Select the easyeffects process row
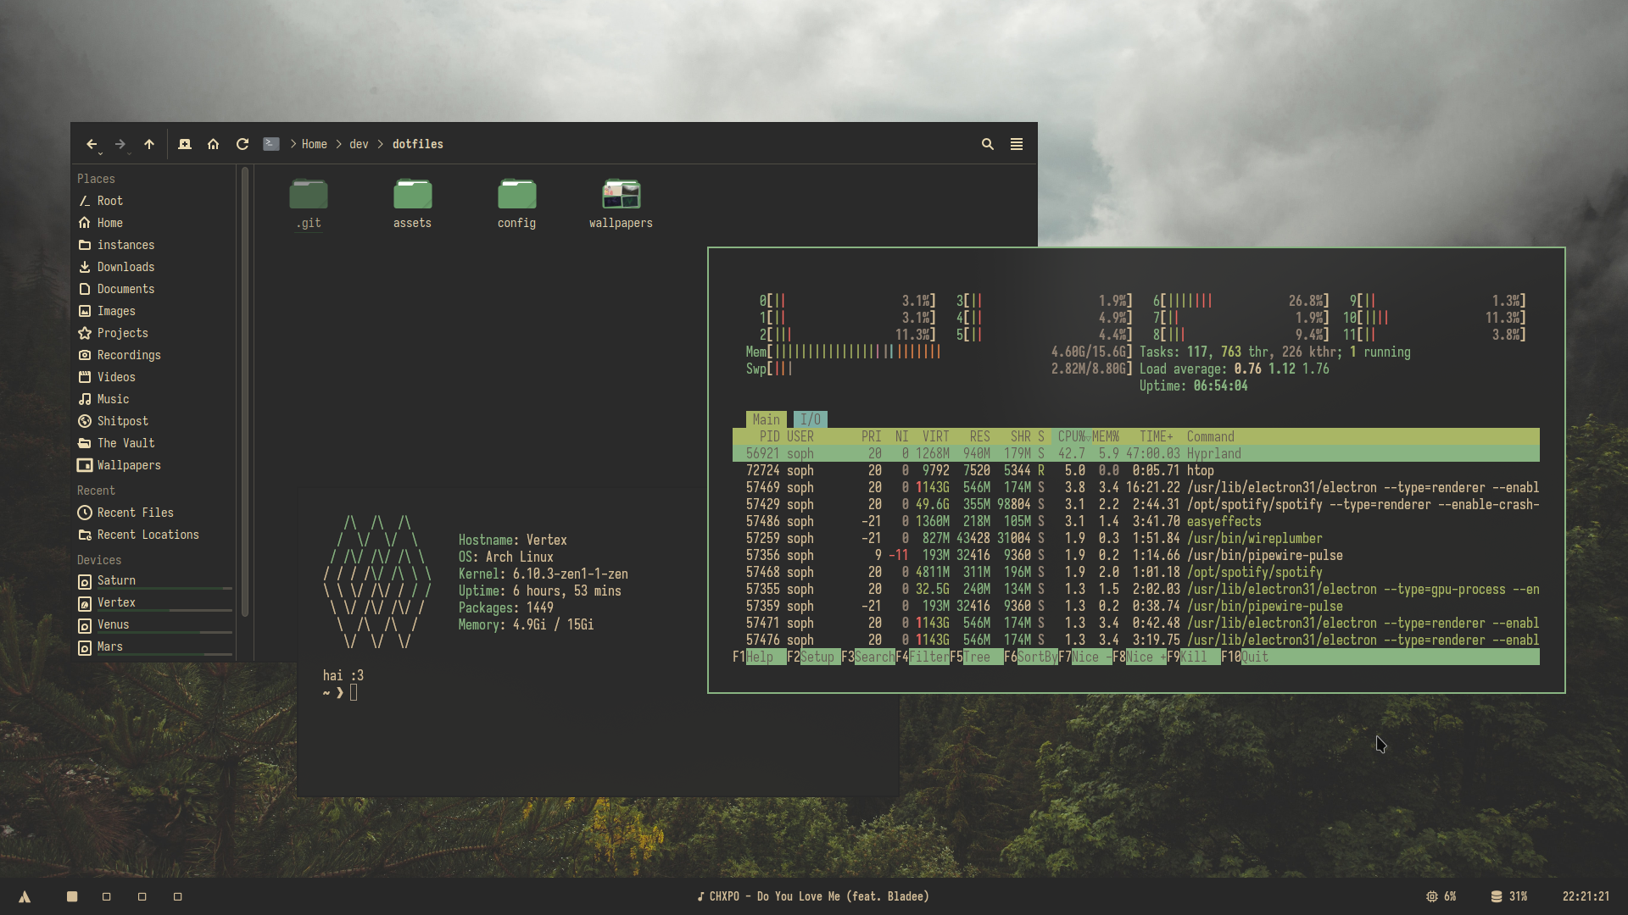Image resolution: width=1628 pixels, height=915 pixels. point(1136,521)
